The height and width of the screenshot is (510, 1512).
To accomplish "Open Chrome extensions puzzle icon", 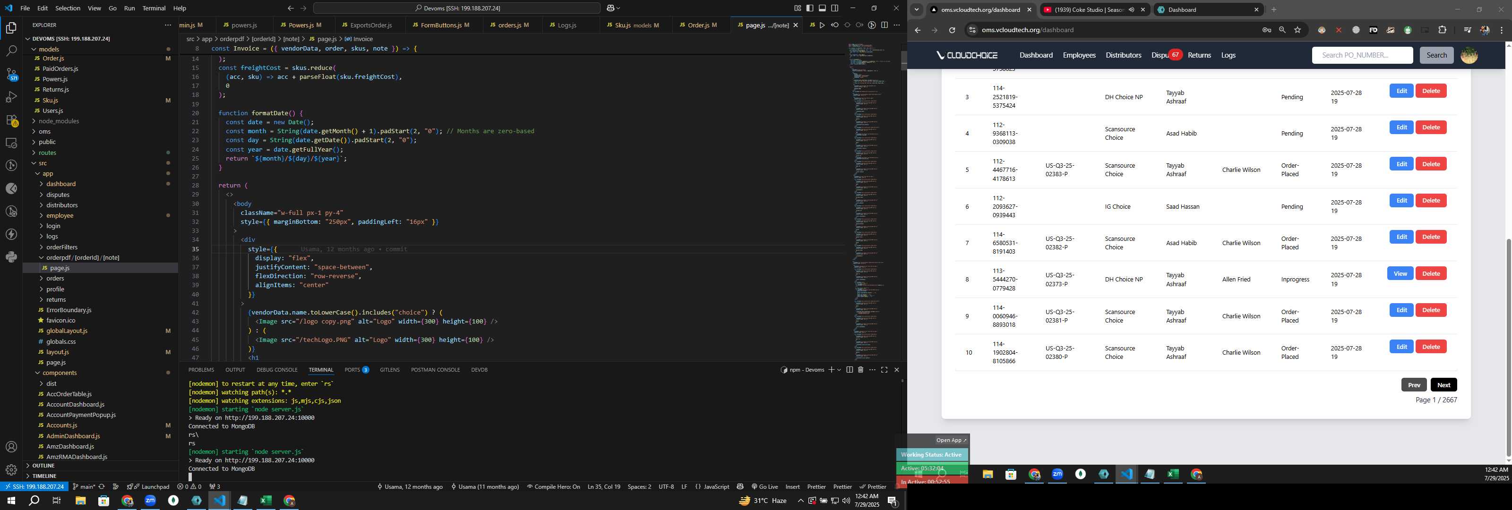I will 1442,30.
